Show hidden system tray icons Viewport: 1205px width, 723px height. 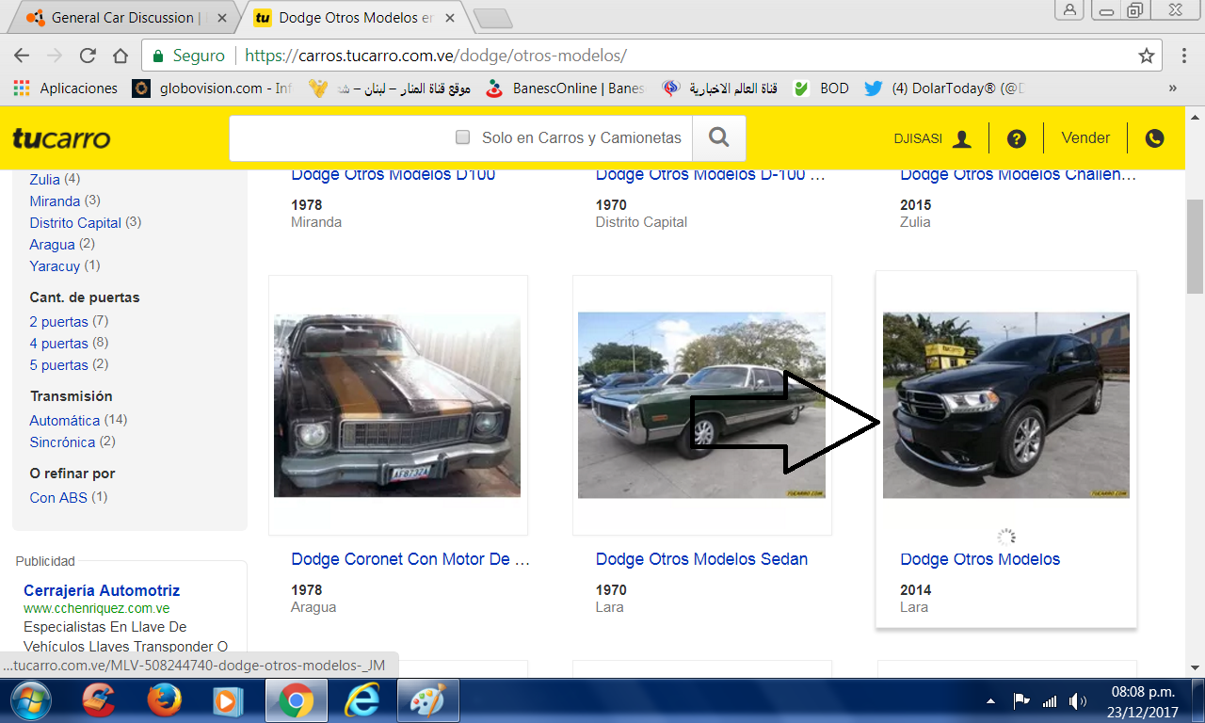990,701
